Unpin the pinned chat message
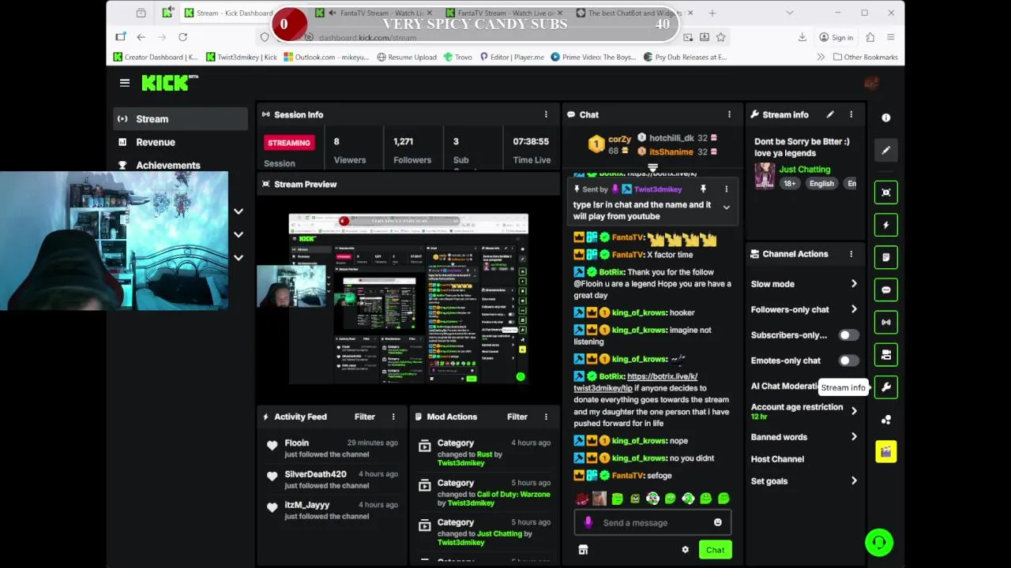Image resolution: width=1011 pixels, height=568 pixels. pyautogui.click(x=703, y=189)
